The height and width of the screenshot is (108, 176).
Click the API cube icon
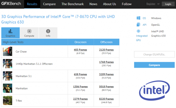138,25
